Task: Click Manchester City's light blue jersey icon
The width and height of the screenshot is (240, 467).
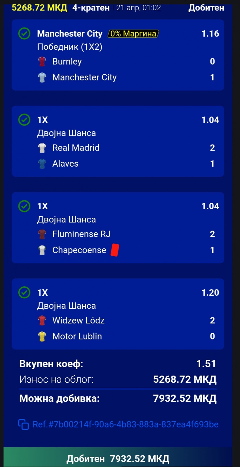Action: 42,77
